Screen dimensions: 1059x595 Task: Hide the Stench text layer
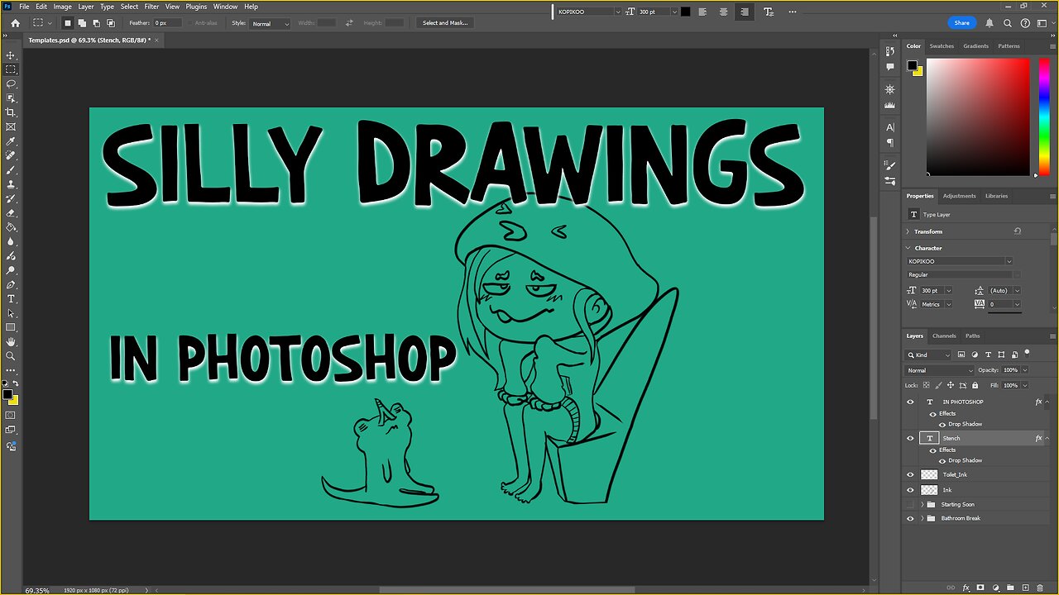tap(911, 438)
